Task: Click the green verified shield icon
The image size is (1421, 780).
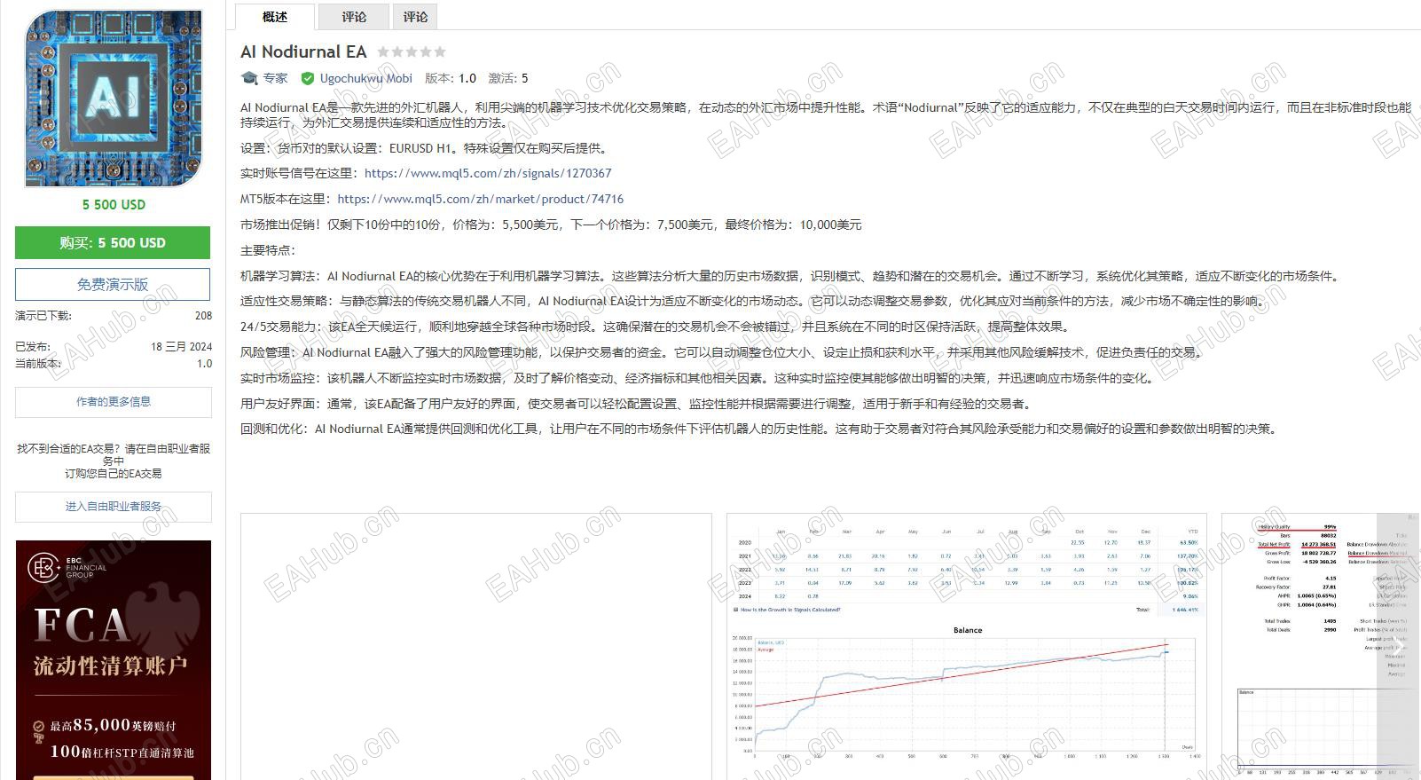Action: click(307, 78)
